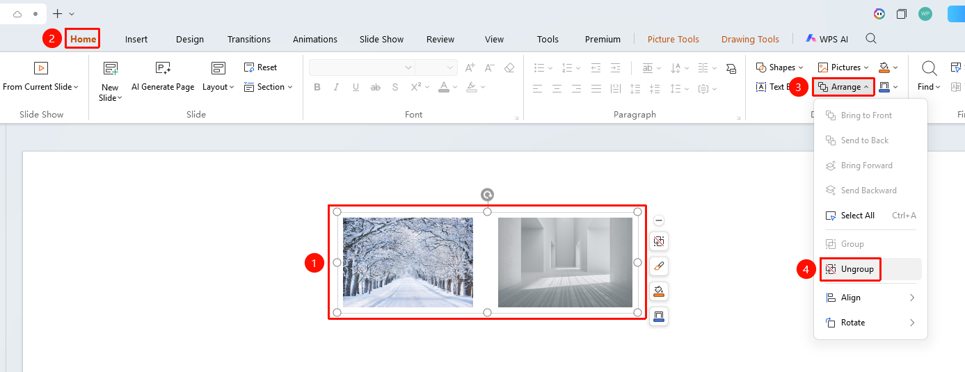
Task: Open the Slide Show tab
Action: click(381, 39)
